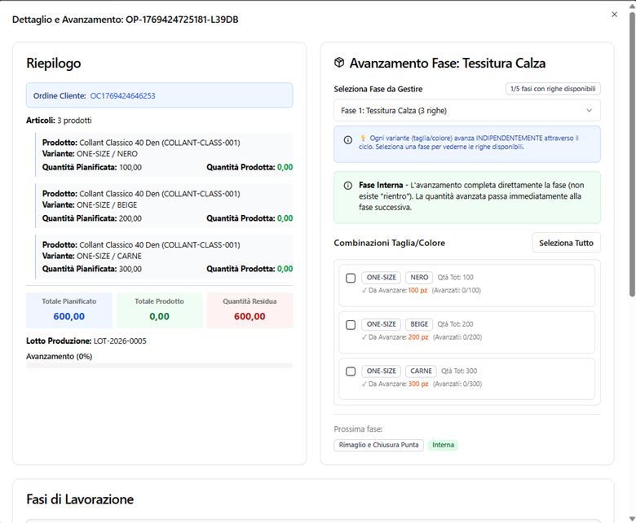This screenshot has height=523, width=636.
Task: Tick the ONE-SIZE CARNE checkbox
Action: click(x=351, y=371)
